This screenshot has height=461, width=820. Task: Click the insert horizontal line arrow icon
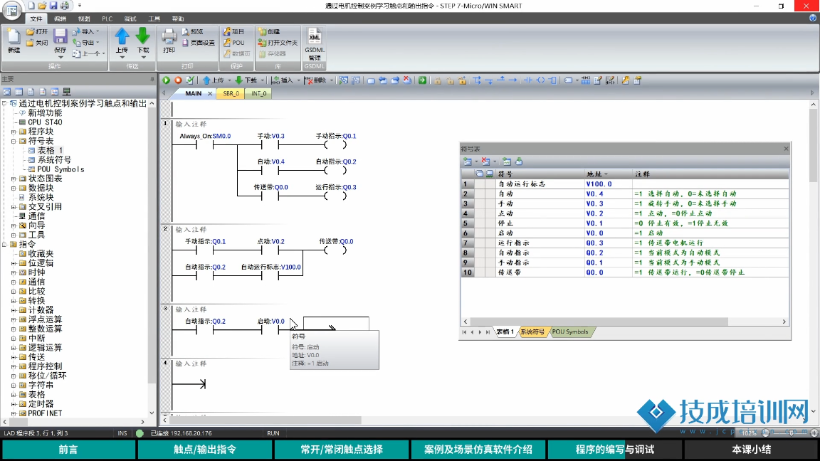coord(513,80)
